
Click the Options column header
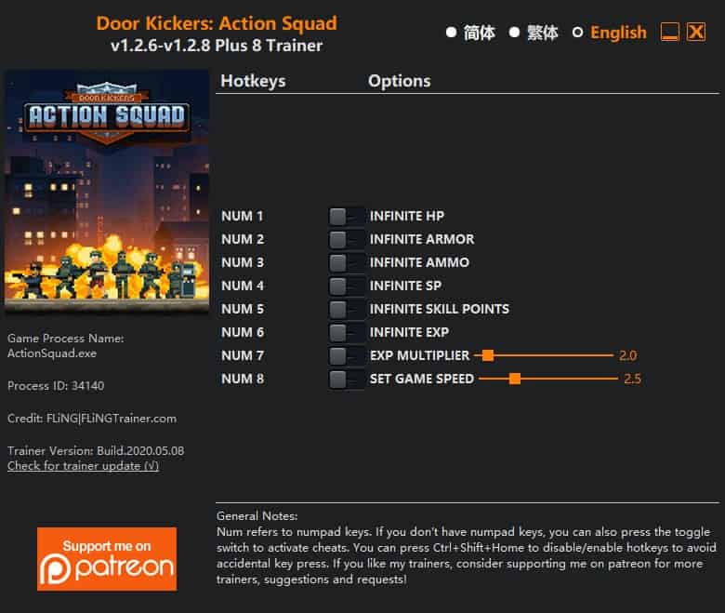pos(400,81)
